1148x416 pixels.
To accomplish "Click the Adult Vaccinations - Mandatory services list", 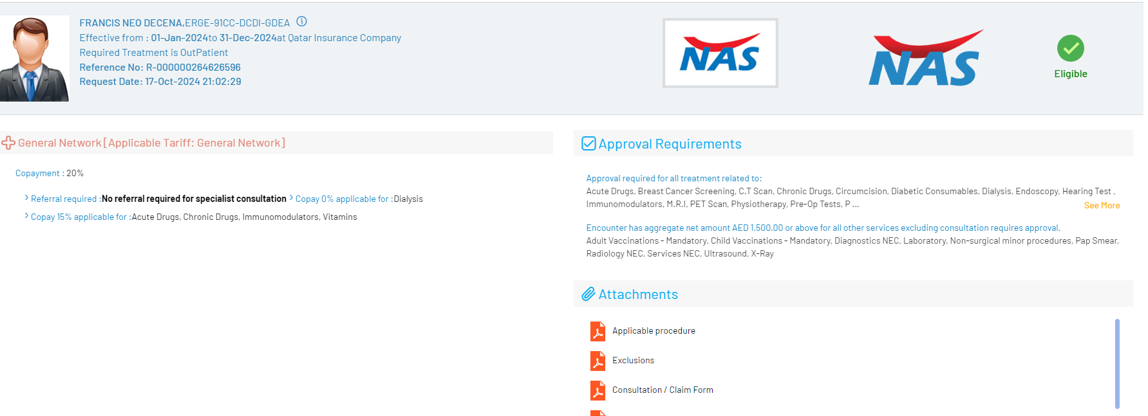I will 852,247.
